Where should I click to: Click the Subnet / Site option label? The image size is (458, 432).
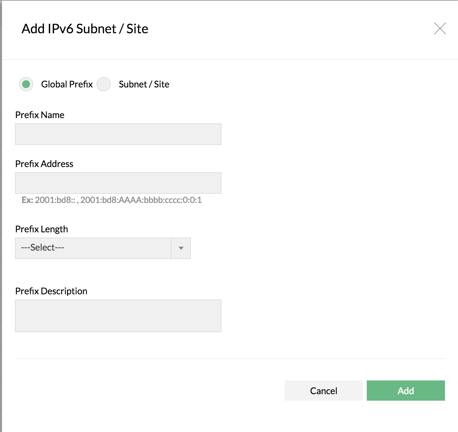144,84
